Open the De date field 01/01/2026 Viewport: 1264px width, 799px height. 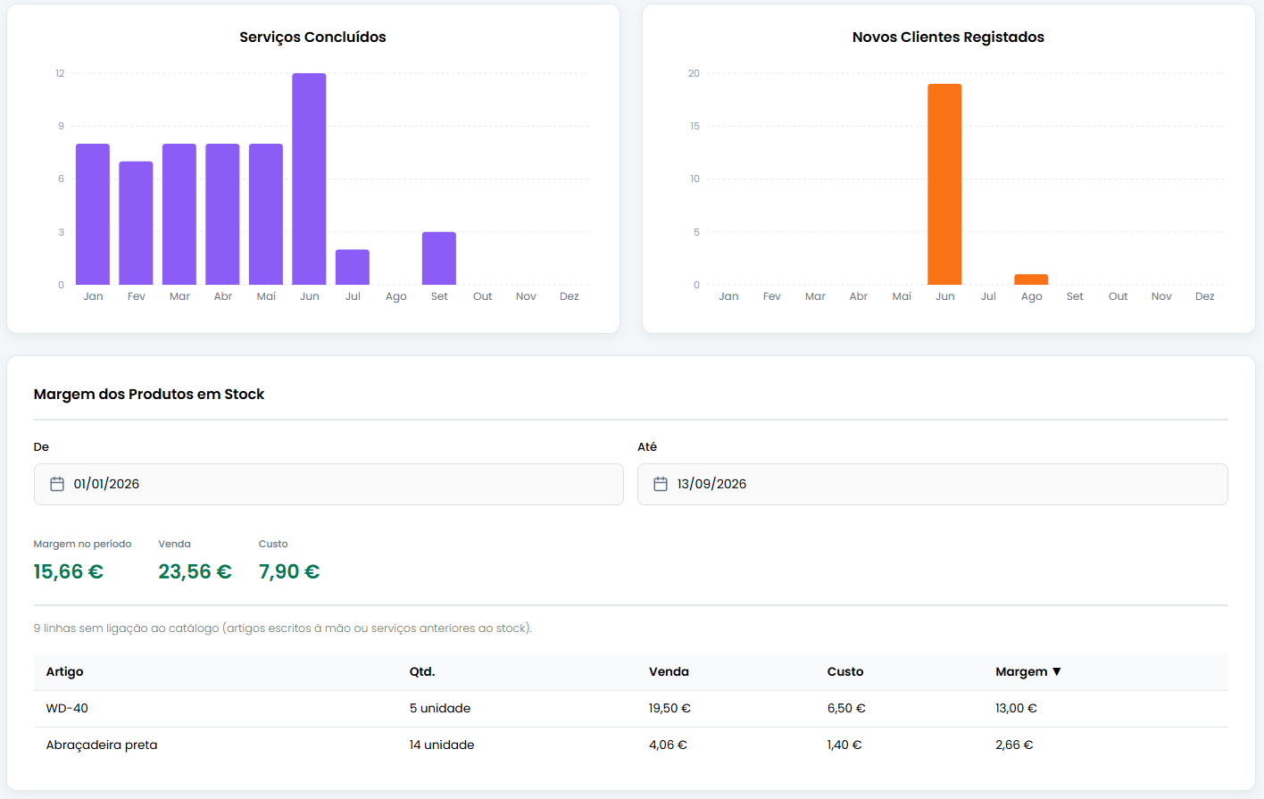(x=328, y=484)
